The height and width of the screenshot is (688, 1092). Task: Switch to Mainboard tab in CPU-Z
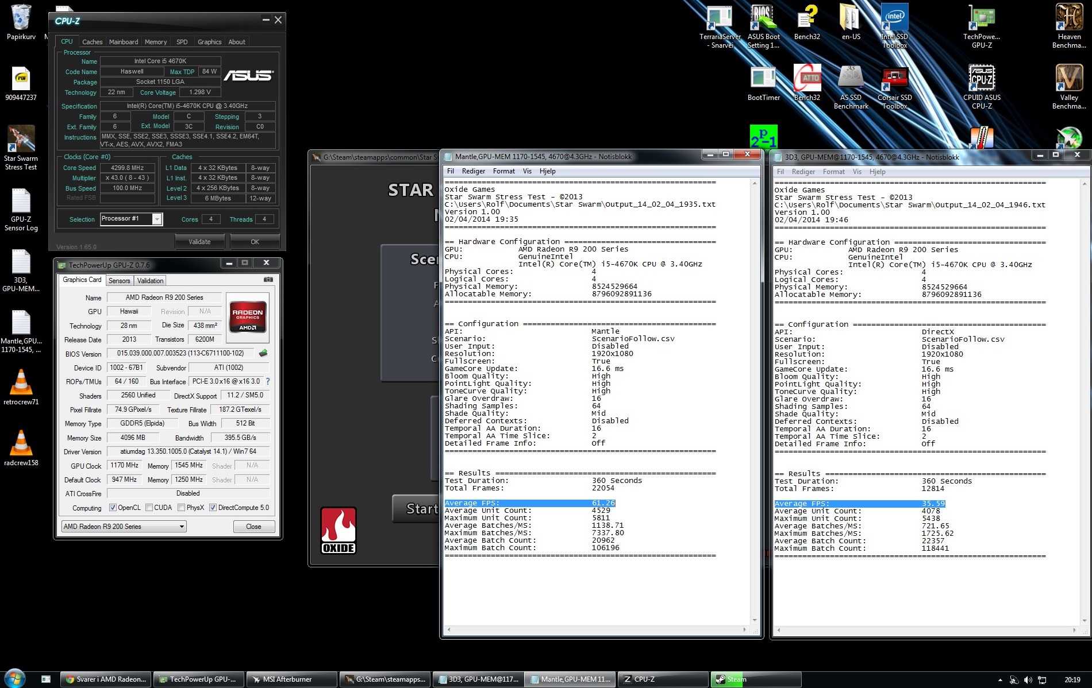click(x=124, y=42)
